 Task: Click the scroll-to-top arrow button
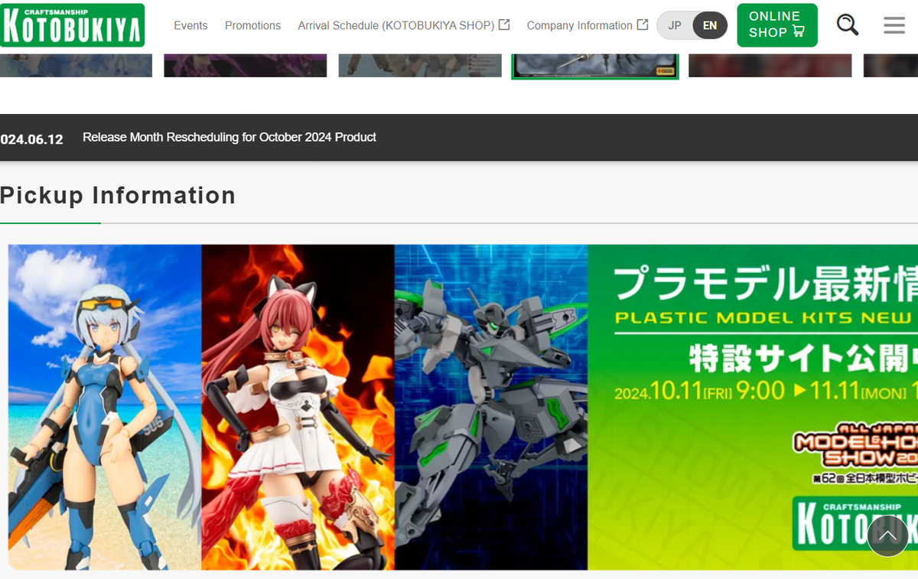click(887, 536)
